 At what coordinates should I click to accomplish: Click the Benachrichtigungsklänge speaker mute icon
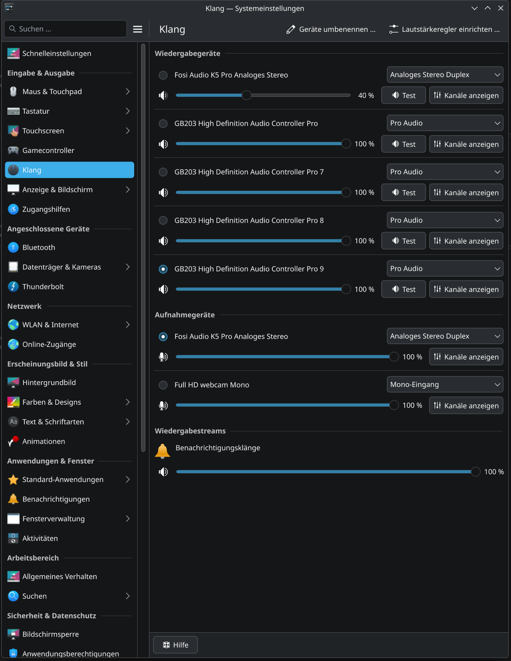pos(163,472)
